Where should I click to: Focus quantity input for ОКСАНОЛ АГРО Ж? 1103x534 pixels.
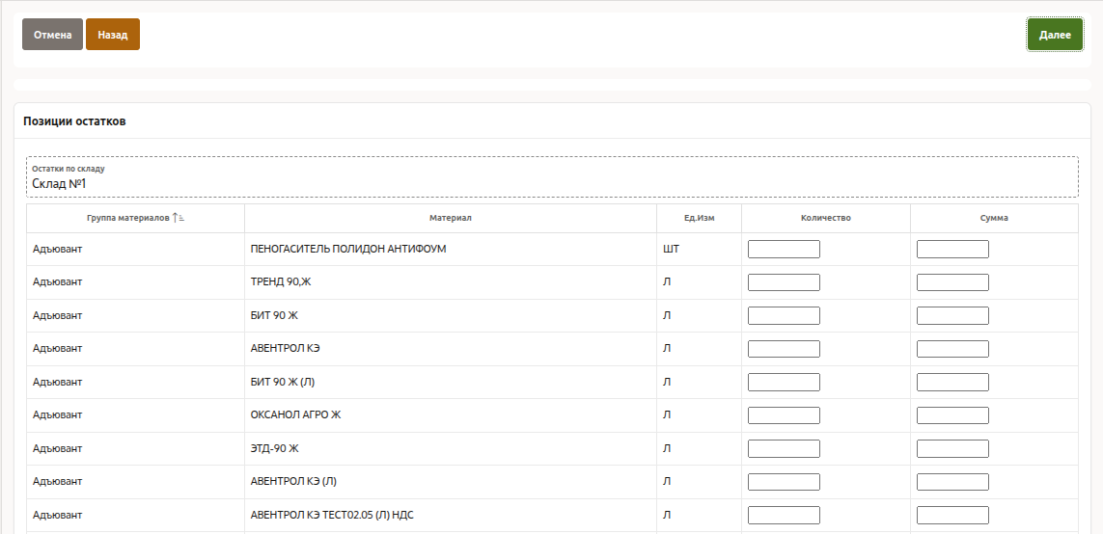[784, 415]
